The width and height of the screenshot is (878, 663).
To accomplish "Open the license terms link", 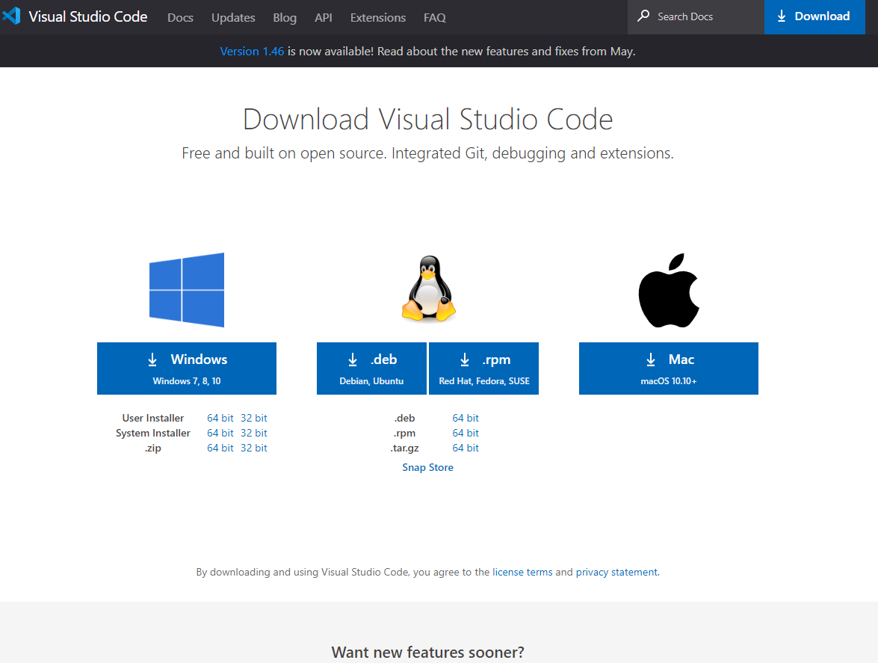I will 522,572.
